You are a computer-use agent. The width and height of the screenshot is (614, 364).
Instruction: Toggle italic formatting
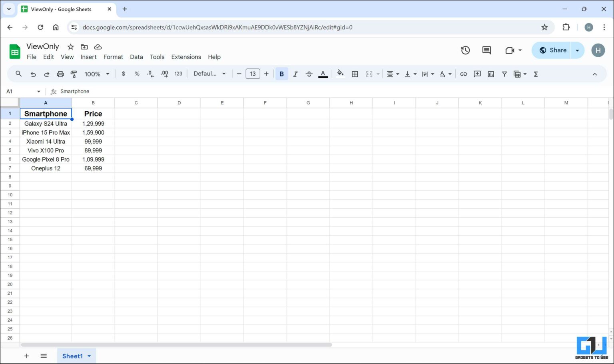click(x=295, y=74)
